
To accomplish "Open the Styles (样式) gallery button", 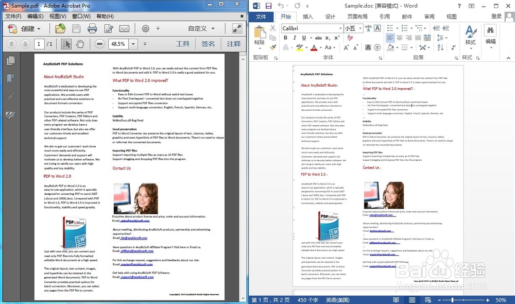I will (x=471, y=37).
